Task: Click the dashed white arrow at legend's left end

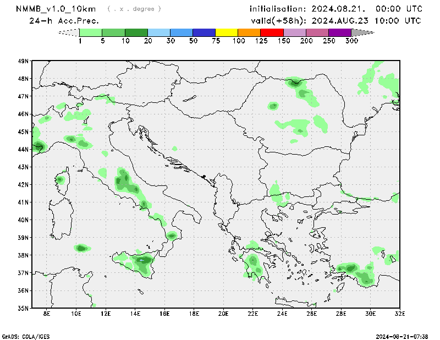Action: point(69,33)
